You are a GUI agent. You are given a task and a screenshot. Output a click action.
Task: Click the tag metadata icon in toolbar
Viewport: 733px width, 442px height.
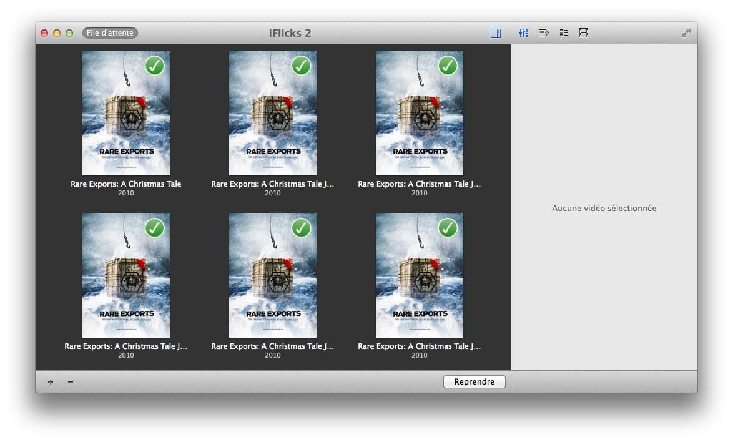[544, 33]
